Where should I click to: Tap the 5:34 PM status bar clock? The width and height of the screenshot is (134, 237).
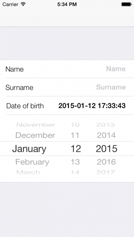pos(67,4)
